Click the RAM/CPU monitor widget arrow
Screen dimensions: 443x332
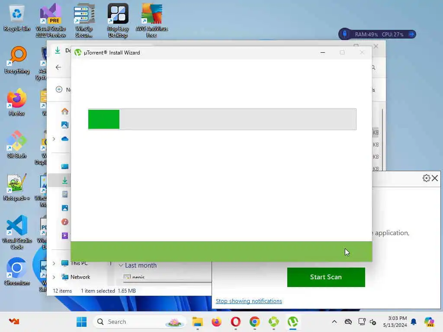411,34
